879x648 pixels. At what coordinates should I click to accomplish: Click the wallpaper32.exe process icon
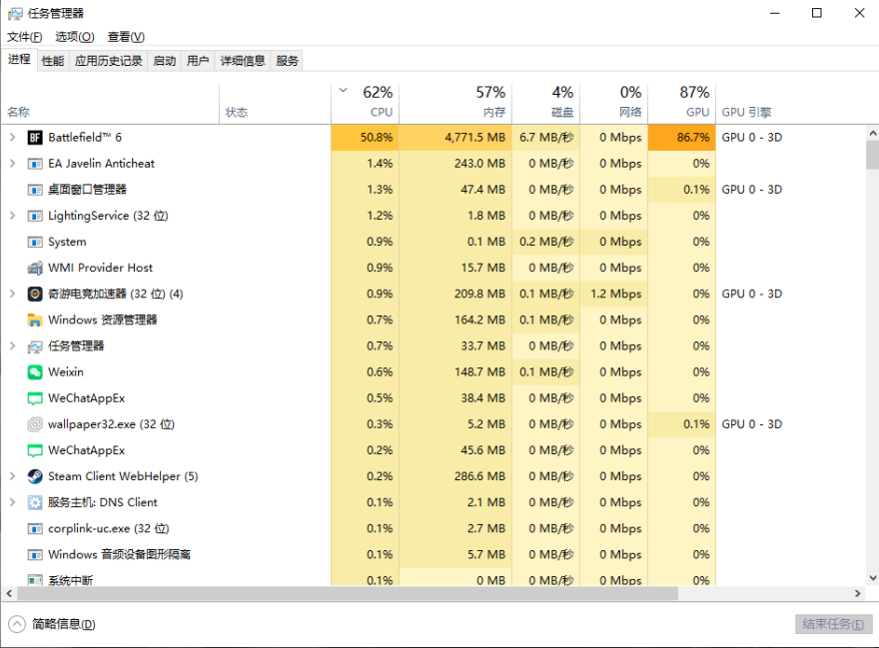(35, 424)
